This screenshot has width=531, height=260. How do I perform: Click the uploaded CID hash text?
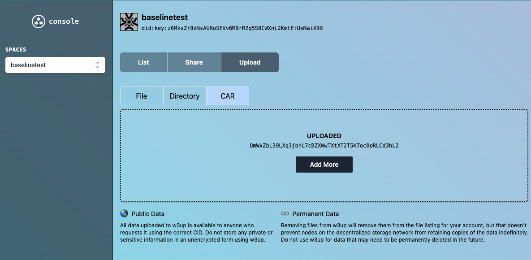(x=324, y=146)
